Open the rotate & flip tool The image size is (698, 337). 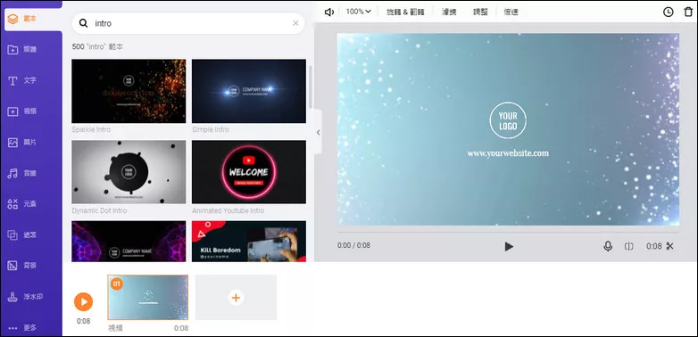405,12
